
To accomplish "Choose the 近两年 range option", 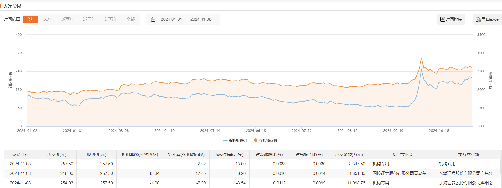I will [67, 19].
